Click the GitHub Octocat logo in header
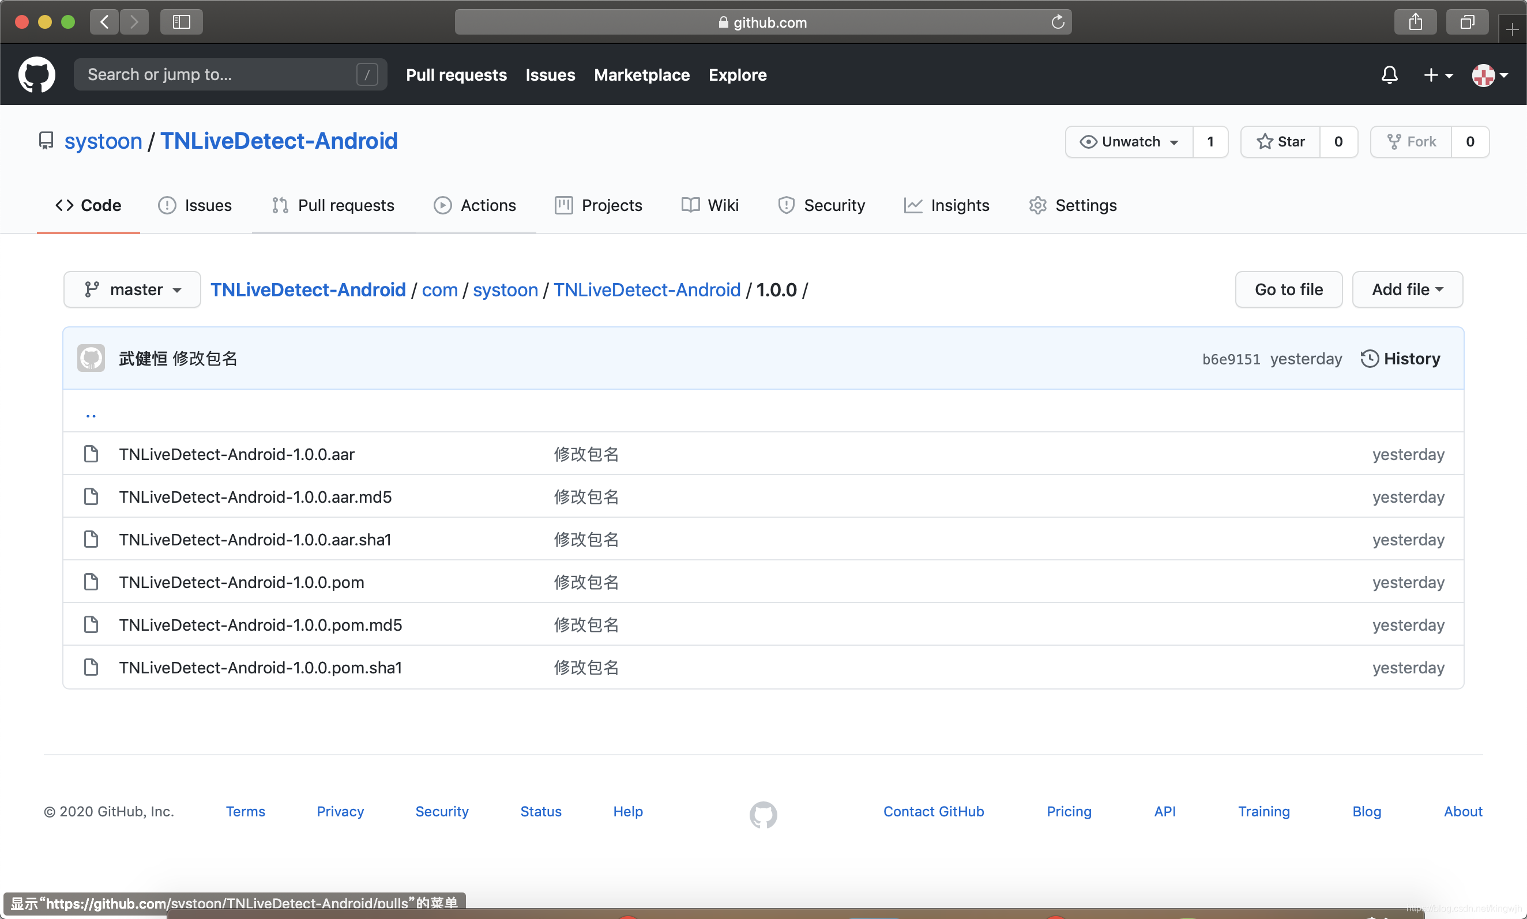1527x919 pixels. tap(36, 75)
